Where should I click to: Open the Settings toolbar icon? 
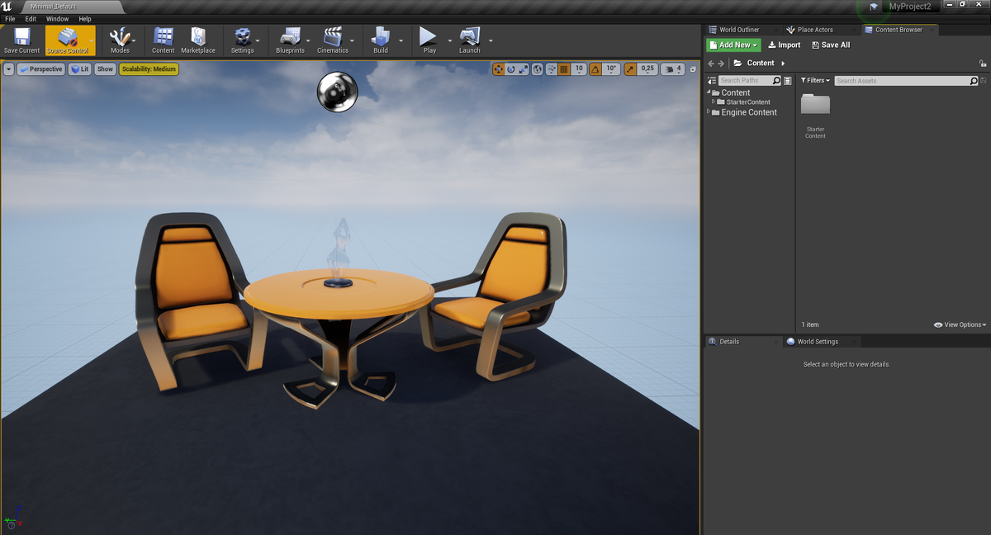[243, 40]
